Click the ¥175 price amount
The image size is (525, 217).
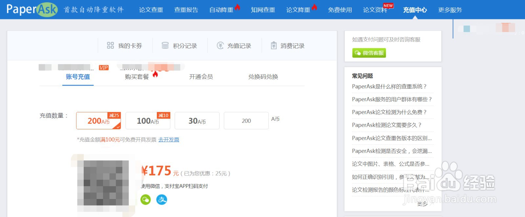pos(157,171)
